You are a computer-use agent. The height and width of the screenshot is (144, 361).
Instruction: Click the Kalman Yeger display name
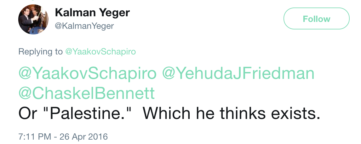(92, 13)
